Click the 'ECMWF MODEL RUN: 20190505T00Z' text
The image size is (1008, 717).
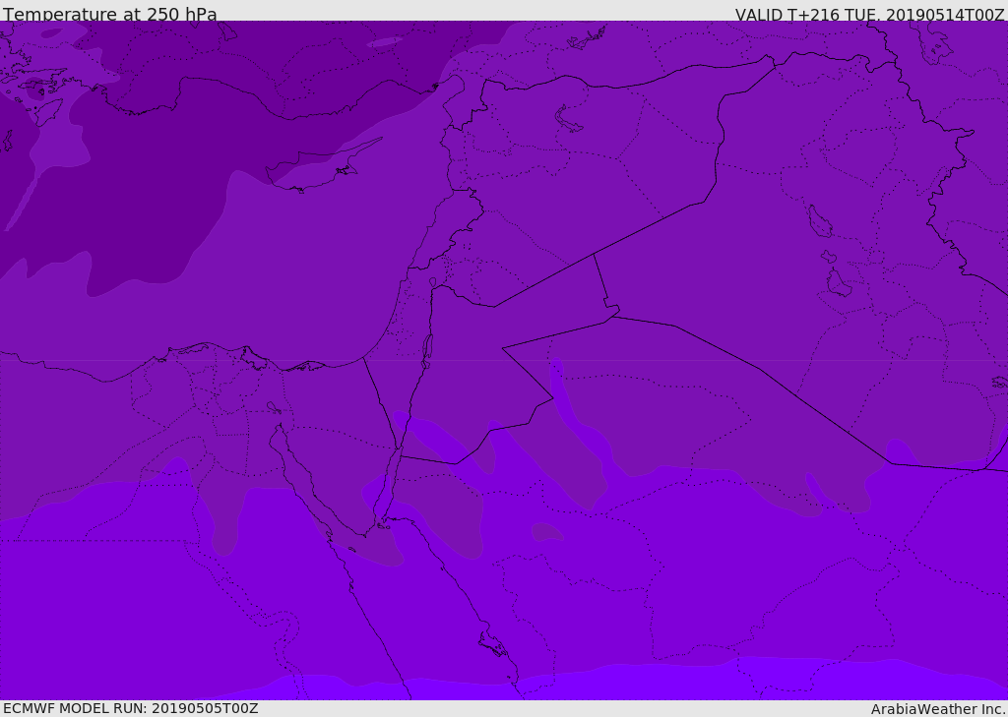point(131,708)
